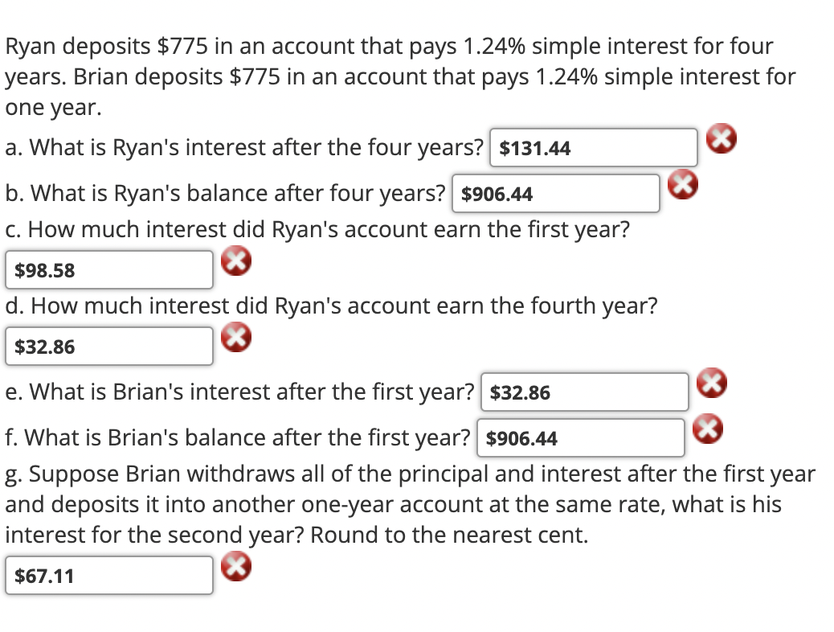Select the answer box for fourth year interest

(108, 346)
